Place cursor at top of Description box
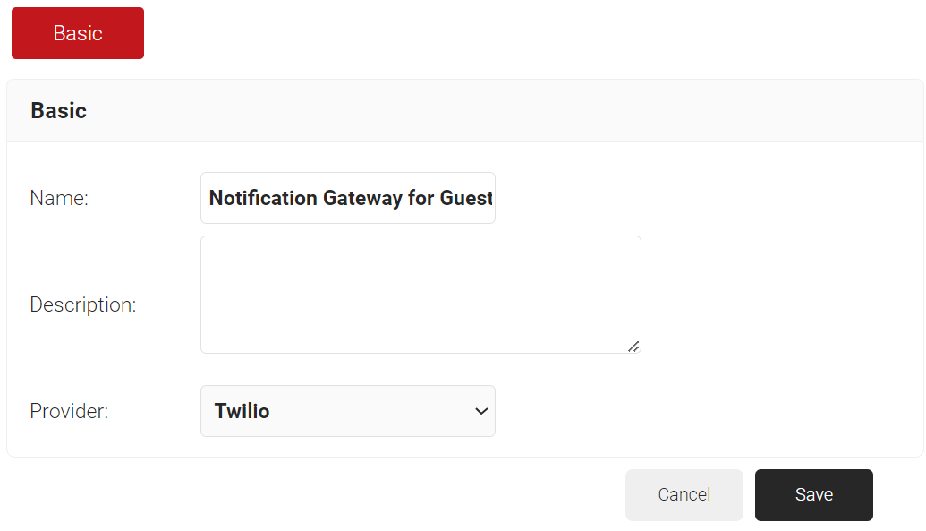926x531 pixels. pos(421,249)
